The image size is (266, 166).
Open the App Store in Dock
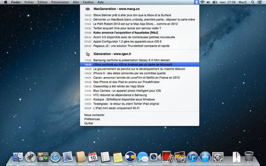(205, 157)
